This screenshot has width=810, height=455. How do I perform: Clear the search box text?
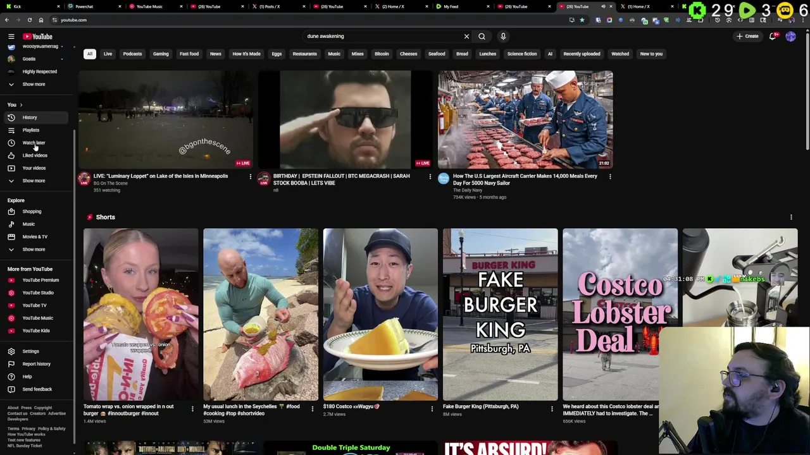pyautogui.click(x=466, y=37)
